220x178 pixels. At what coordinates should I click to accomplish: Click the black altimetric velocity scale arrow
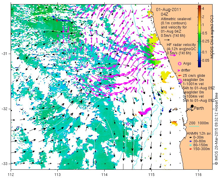click(167, 40)
